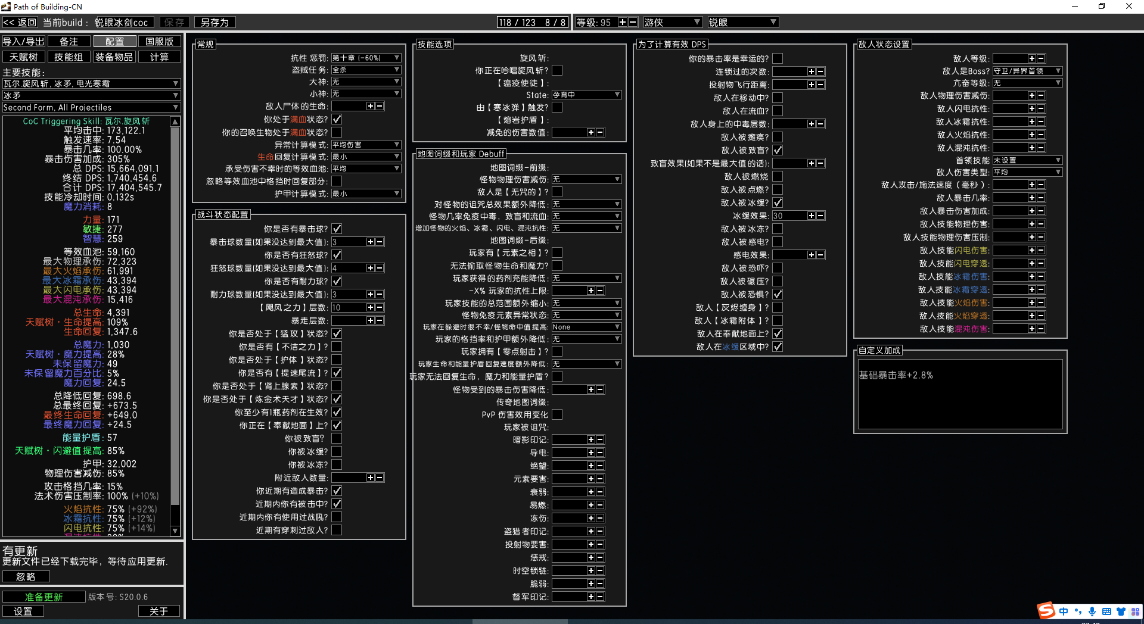Click the minus button next to 等级 95
This screenshot has width=1144, height=624.
pyautogui.click(x=633, y=22)
